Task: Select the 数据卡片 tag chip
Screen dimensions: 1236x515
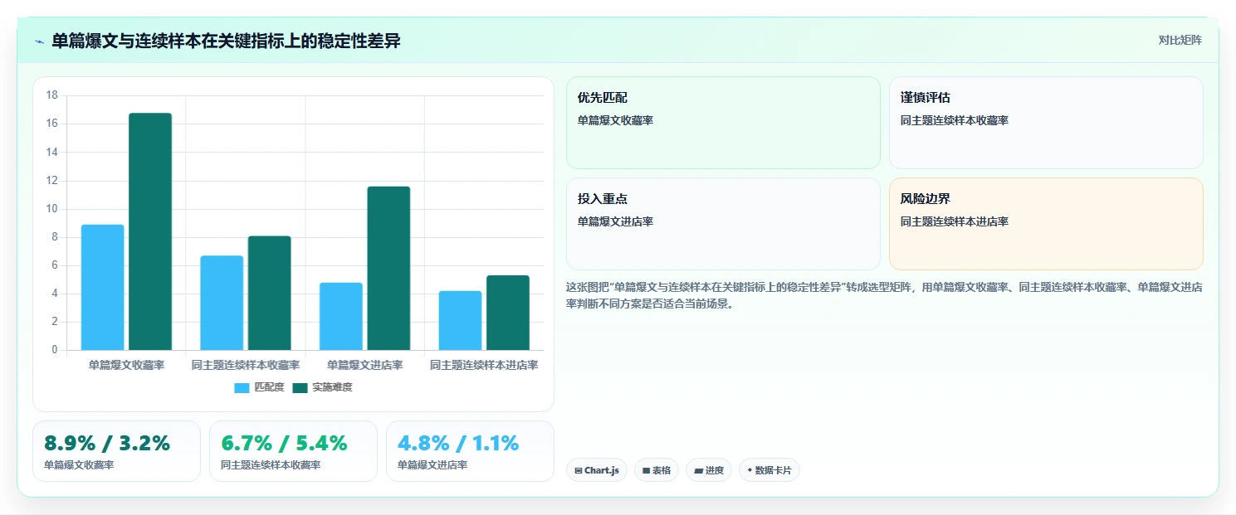Action: [x=769, y=470]
